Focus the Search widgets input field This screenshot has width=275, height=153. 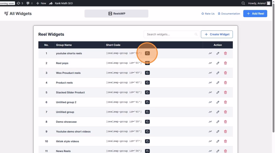coord(170,34)
